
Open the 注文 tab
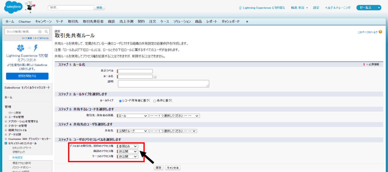click(153, 22)
